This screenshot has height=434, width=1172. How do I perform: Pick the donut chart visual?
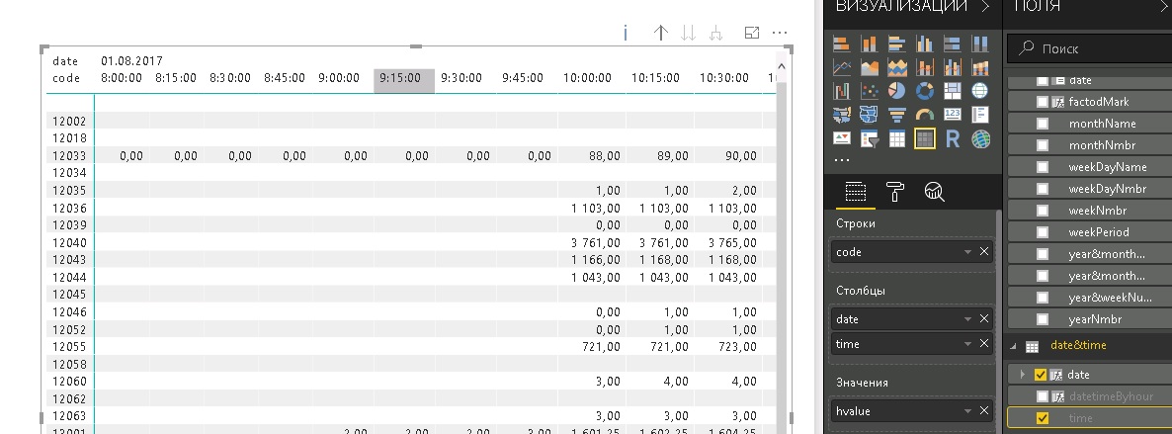pos(925,91)
